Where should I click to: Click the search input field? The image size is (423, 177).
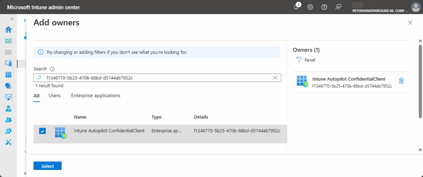pos(157,78)
